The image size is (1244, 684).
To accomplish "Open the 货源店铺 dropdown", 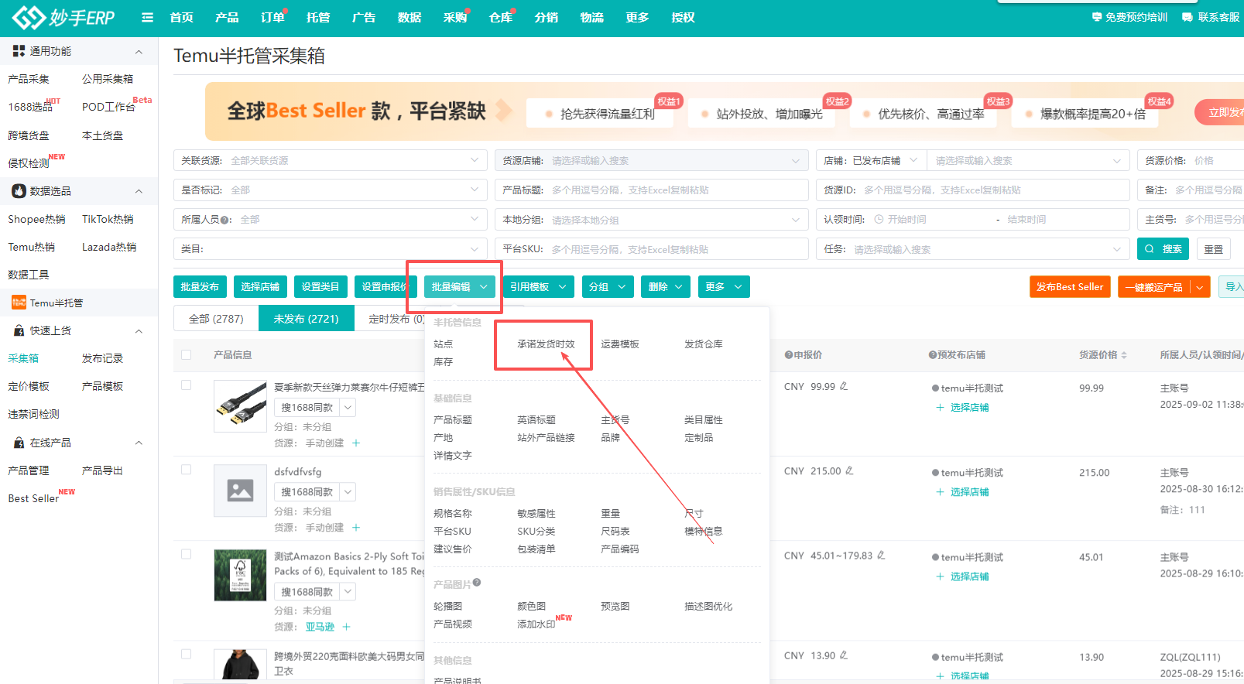I will [652, 160].
